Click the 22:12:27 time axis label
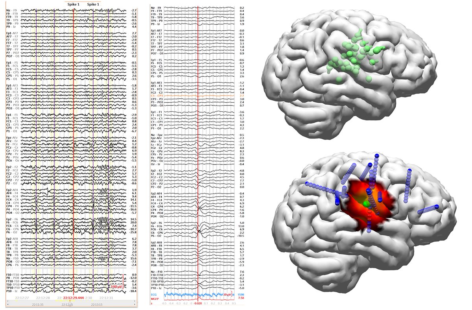 tap(22, 298)
